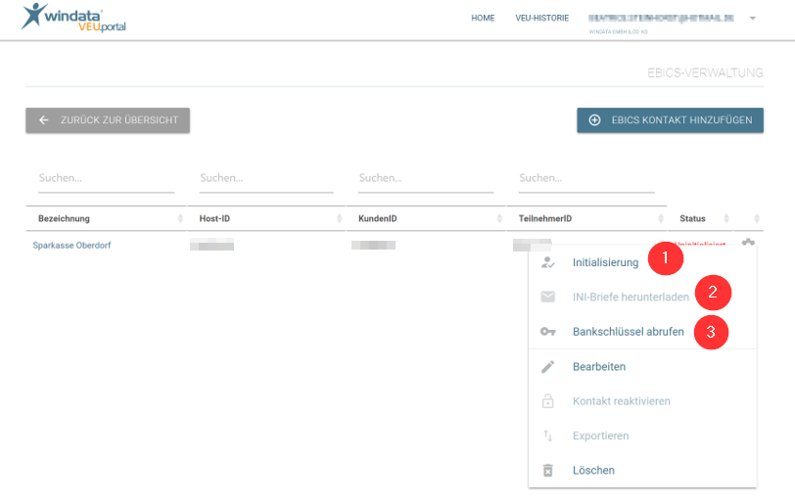Image resolution: width=795 pixels, height=504 pixels.
Task: Choose Löschen from the menu
Action: (593, 470)
